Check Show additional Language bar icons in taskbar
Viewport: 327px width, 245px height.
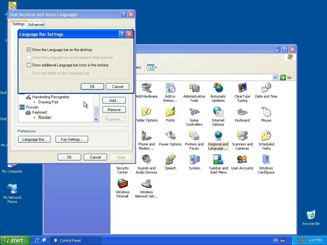coord(29,65)
